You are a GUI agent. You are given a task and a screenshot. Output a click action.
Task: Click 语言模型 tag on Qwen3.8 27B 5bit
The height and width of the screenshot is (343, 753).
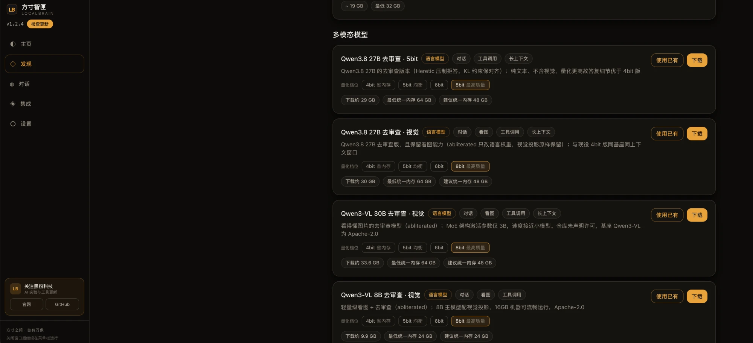point(435,59)
